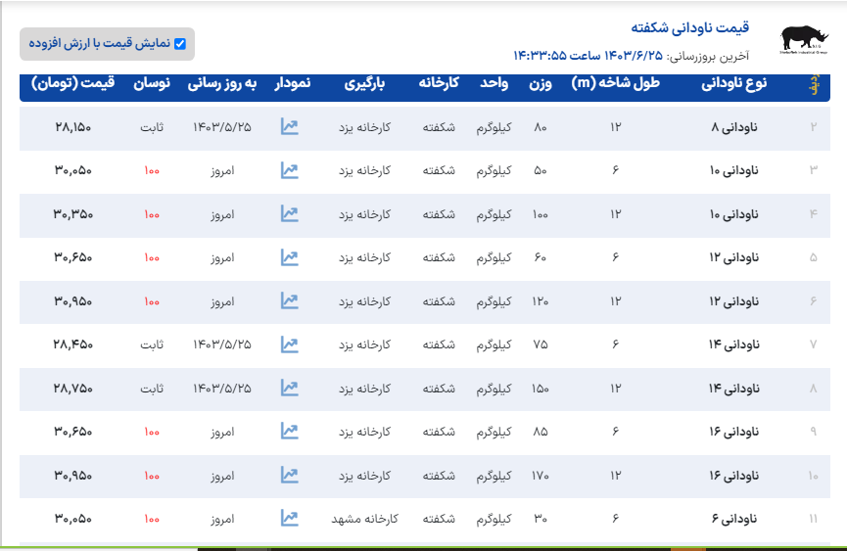
Task: Toggle the نمایش قیمت با ارزش افزوده checkbox
Action: click(x=179, y=44)
